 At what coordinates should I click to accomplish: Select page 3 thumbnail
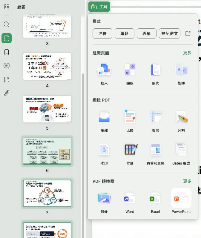coord(47,26)
